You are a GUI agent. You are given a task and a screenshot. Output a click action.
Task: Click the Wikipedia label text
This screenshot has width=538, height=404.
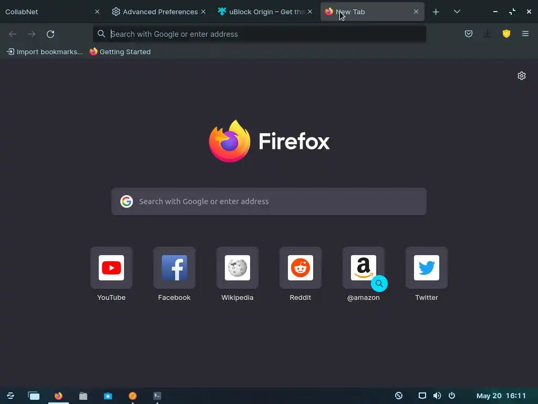pyautogui.click(x=237, y=298)
